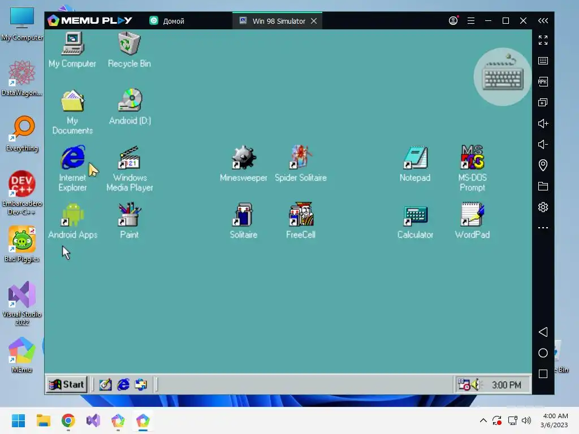Viewport: 579px width, 434px height.
Task: Close the Win 98 Simulator tab
Action: tap(314, 21)
